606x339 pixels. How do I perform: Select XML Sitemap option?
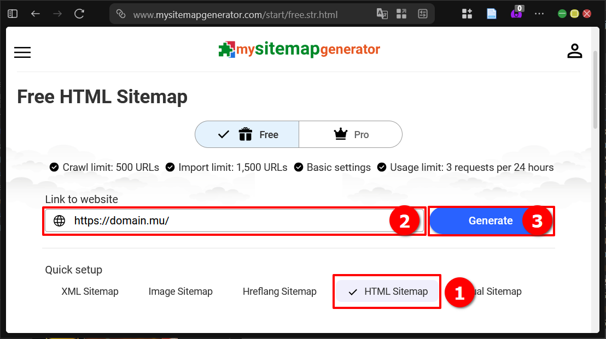click(x=90, y=291)
